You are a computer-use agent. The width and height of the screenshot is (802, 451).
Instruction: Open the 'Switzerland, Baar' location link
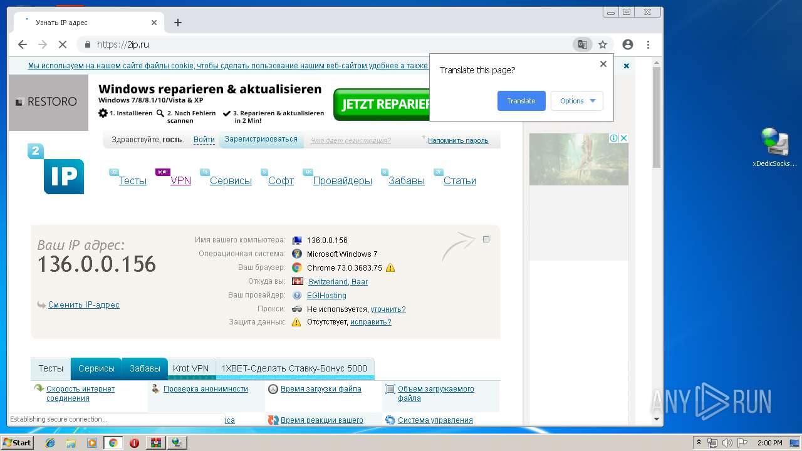pyautogui.click(x=338, y=282)
